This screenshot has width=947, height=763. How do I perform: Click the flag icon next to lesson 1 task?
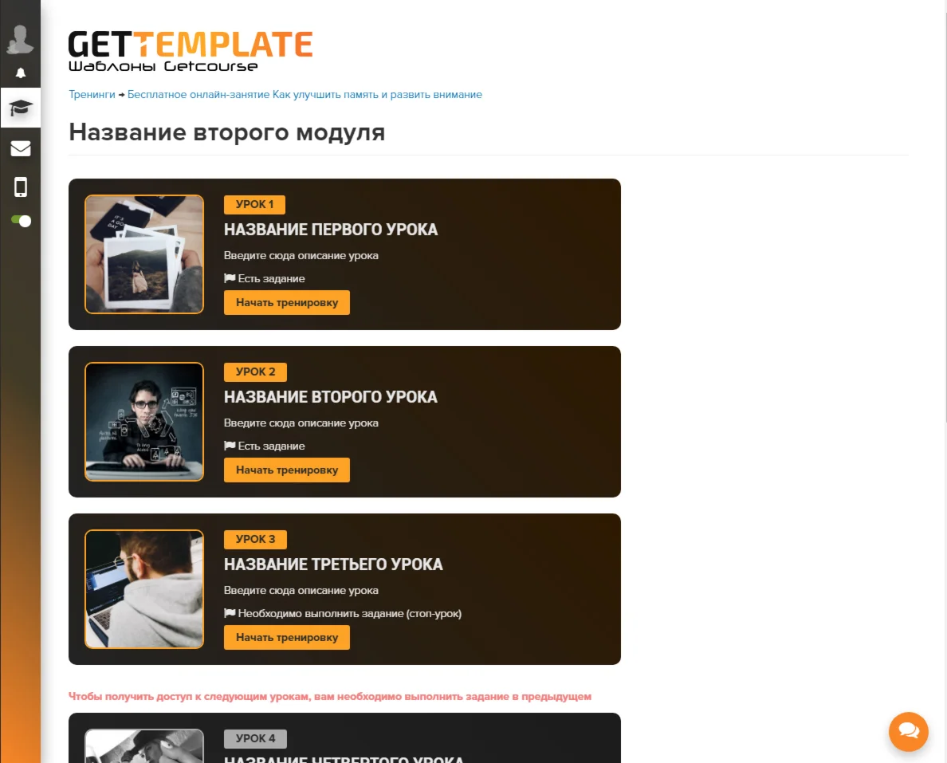click(x=230, y=278)
